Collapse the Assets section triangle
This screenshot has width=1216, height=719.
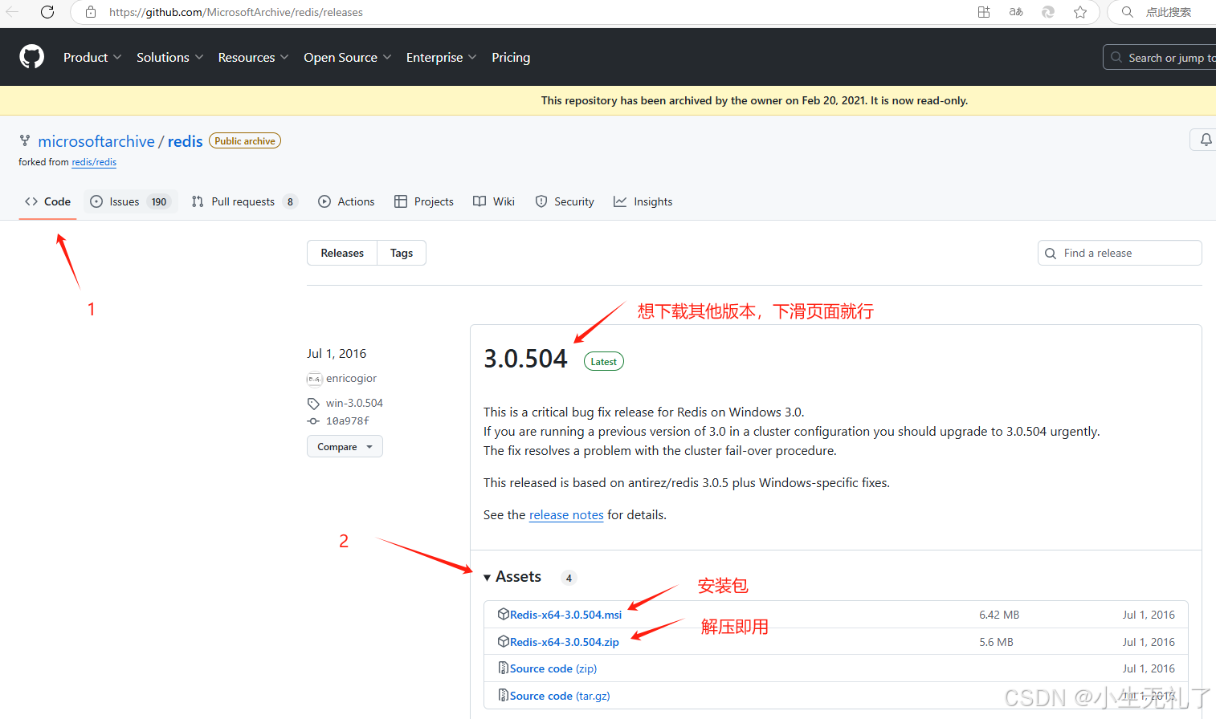click(x=487, y=577)
